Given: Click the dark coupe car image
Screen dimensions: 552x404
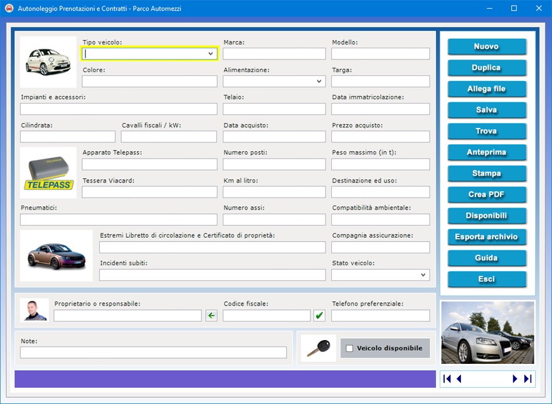Looking at the screenshot, I should [x=56, y=256].
